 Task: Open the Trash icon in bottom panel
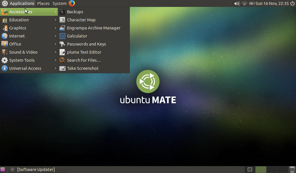pyautogui.click(x=292, y=170)
